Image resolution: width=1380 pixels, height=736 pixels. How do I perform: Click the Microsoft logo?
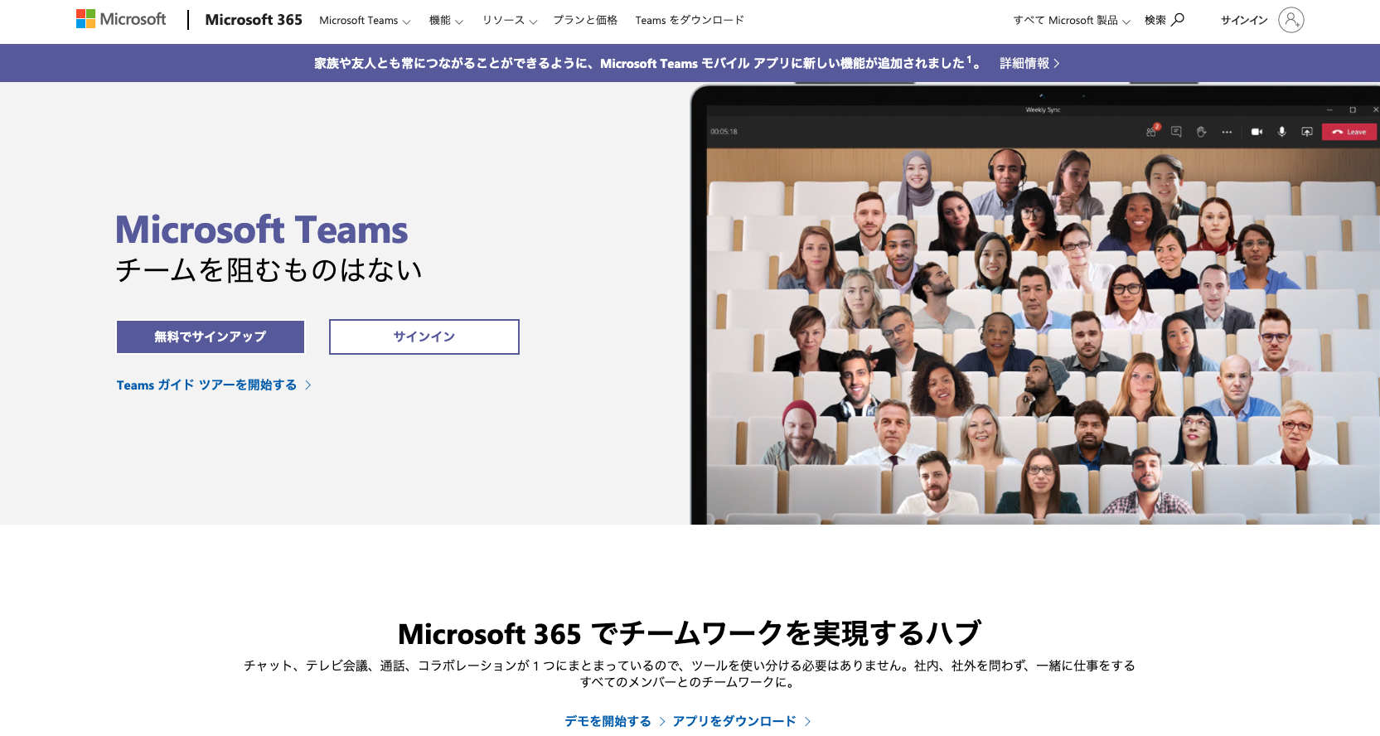click(x=121, y=19)
